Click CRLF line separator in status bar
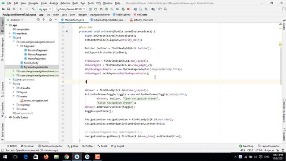 pyautogui.click(x=250, y=150)
